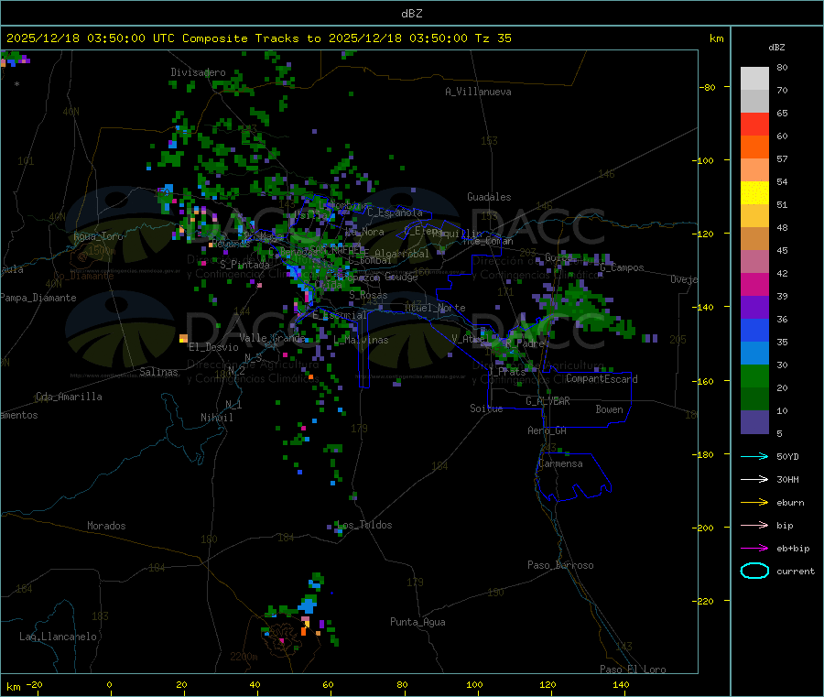Click the 'Paso_El_Loro' map label
This screenshot has width=824, height=697.
point(634,670)
